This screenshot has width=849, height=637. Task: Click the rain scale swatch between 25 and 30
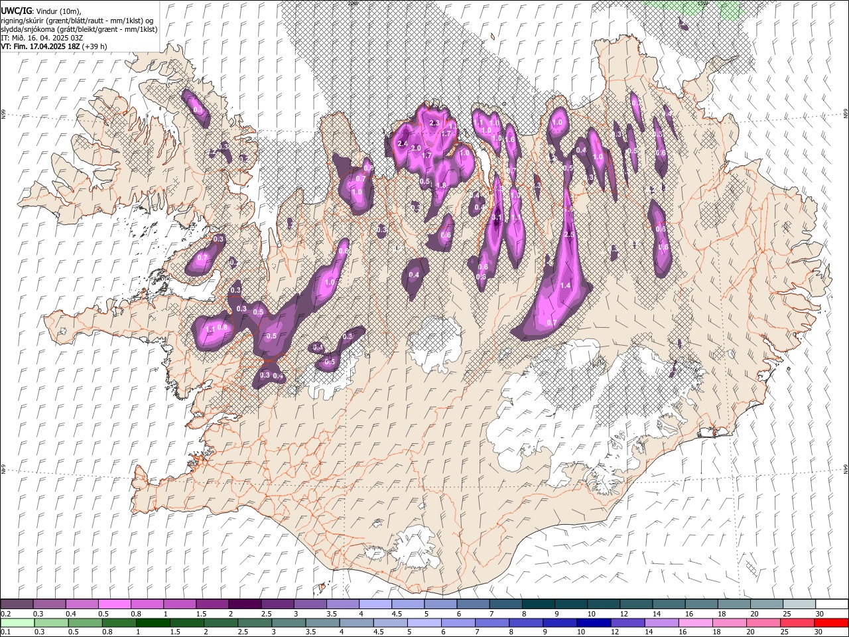point(797,622)
